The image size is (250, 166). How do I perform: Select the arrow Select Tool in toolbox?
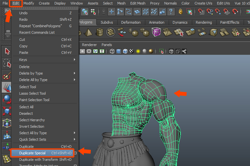[7, 51]
